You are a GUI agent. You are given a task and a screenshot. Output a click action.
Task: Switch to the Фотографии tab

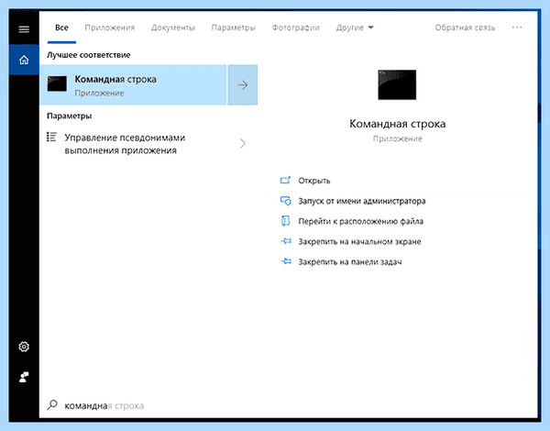coord(296,28)
